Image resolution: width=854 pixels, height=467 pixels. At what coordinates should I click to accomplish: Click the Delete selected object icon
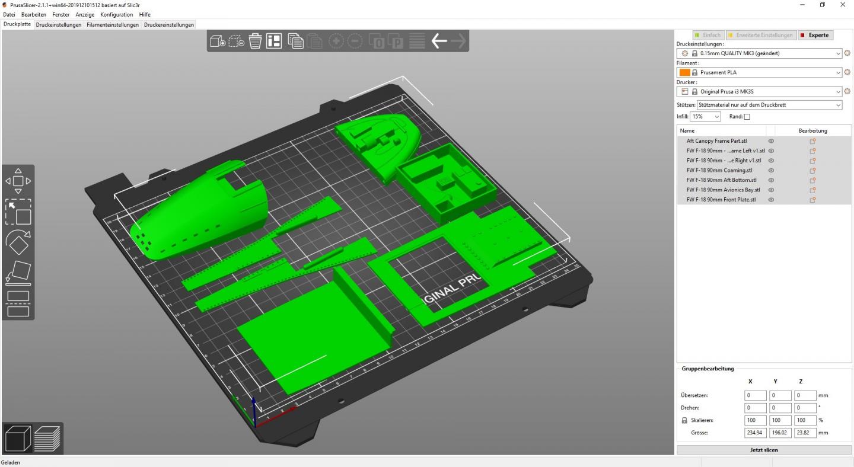click(x=237, y=41)
